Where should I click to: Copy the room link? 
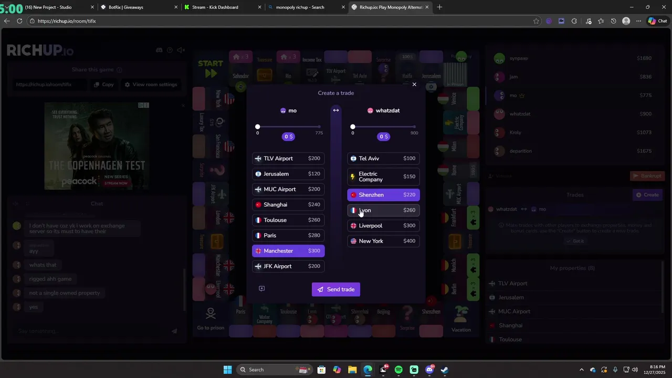tap(104, 85)
